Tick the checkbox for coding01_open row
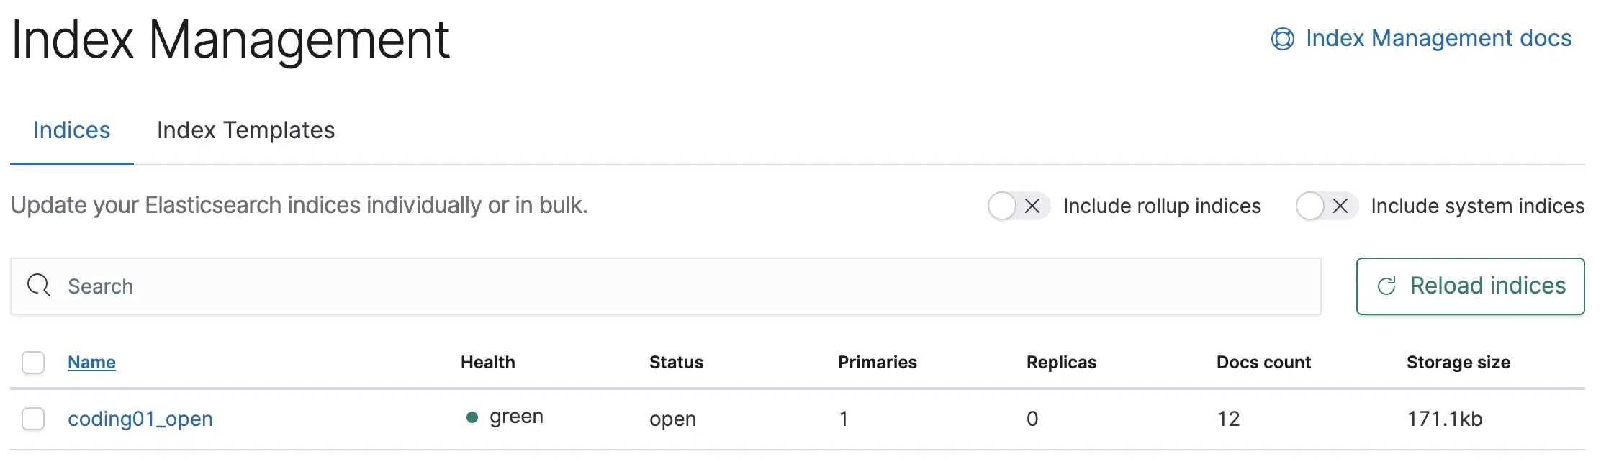Viewport: 1601px width, 459px height. (x=33, y=419)
